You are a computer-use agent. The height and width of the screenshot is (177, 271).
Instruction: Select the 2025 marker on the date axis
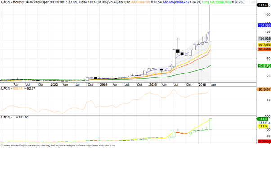point(153,85)
